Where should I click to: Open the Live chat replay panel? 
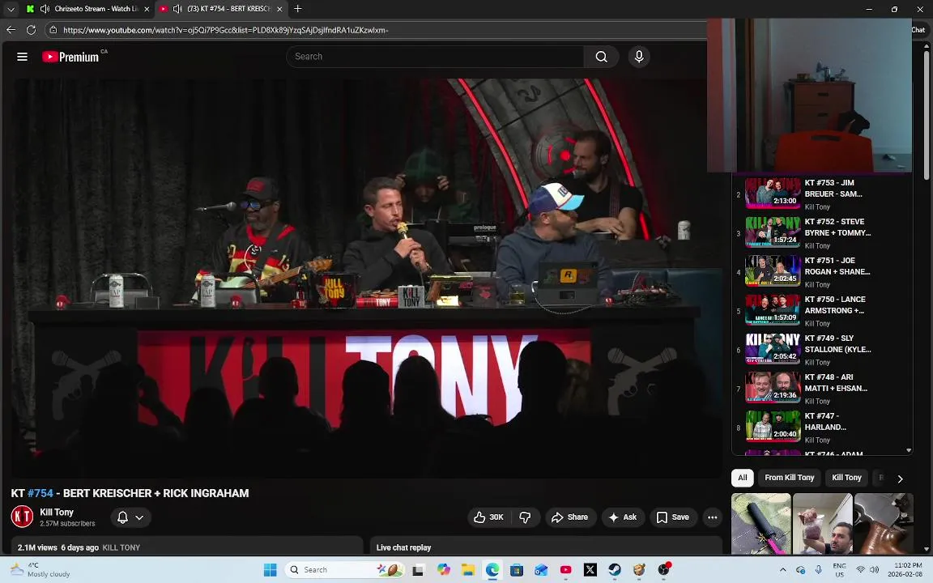pyautogui.click(x=546, y=546)
